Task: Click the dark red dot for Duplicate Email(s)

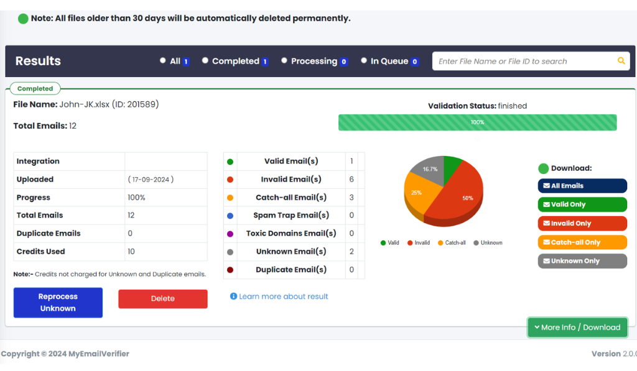Action: [x=230, y=270]
